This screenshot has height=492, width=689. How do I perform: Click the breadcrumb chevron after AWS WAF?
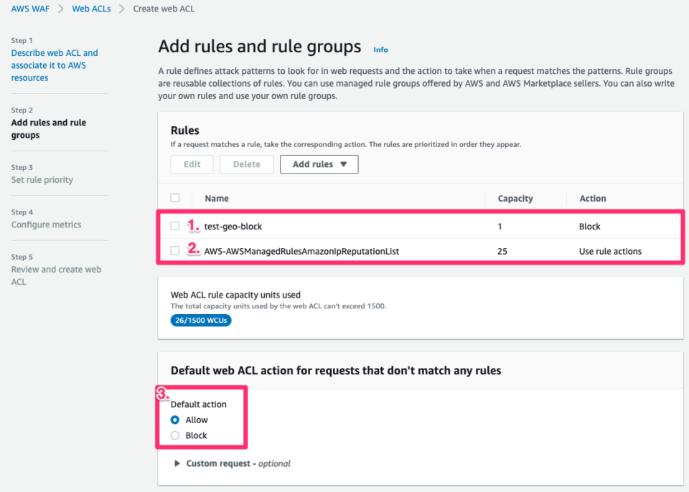pos(61,9)
